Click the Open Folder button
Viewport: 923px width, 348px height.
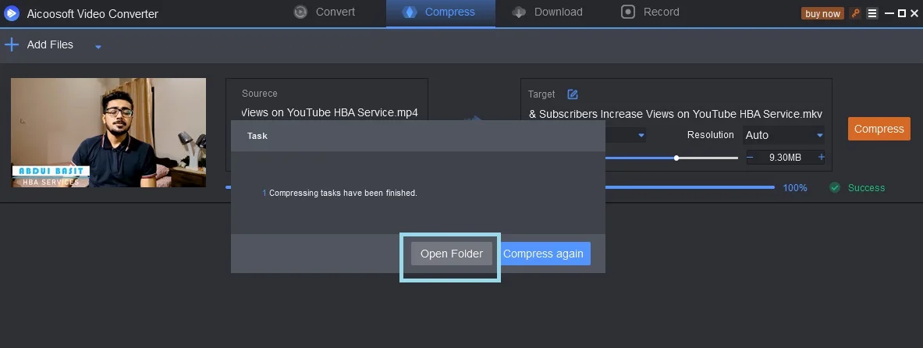(x=451, y=254)
